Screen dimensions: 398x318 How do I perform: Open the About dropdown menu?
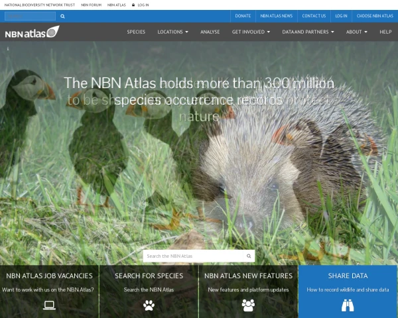(357, 32)
